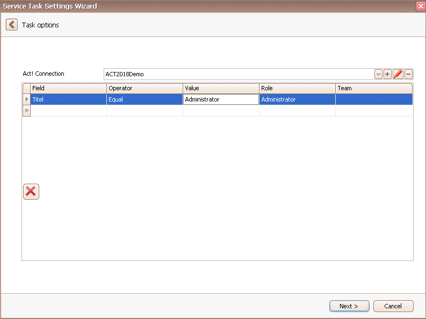Screen dimensions: 426x319
Task: Click the empty Team cell in Titel row
Action: point(374,99)
